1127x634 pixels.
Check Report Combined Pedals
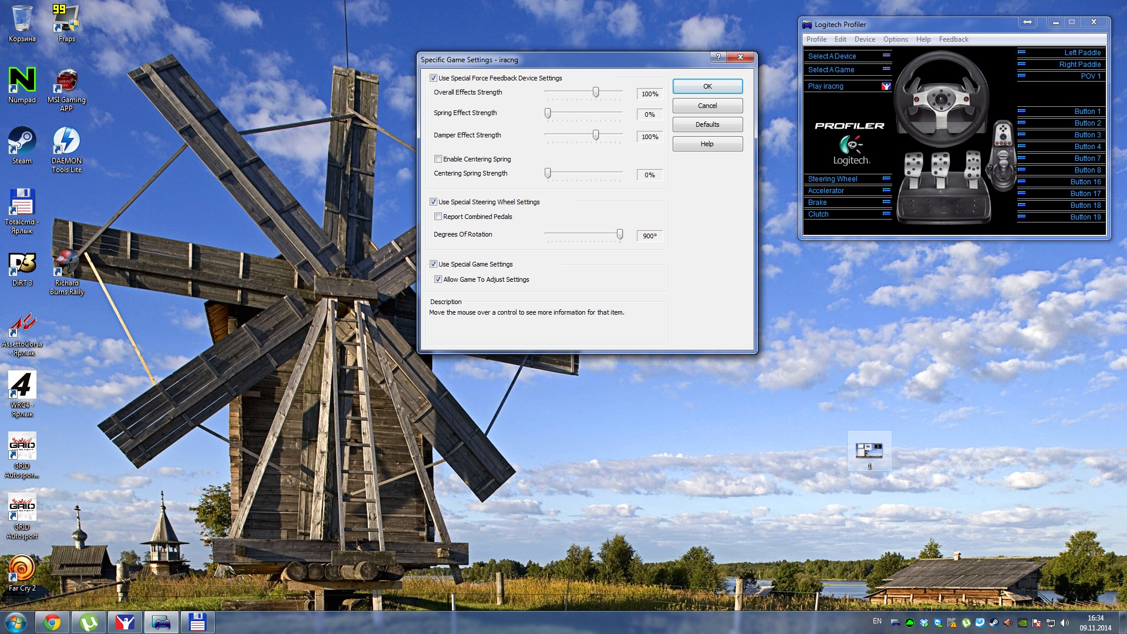click(438, 217)
